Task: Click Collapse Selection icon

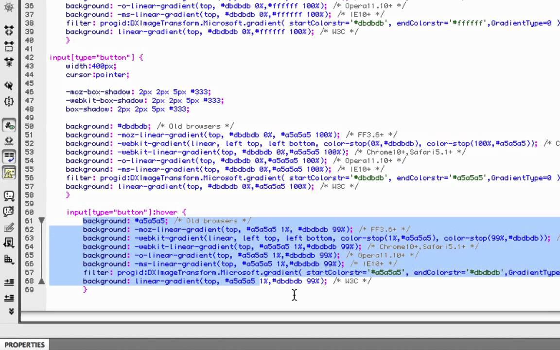Action: (9, 46)
